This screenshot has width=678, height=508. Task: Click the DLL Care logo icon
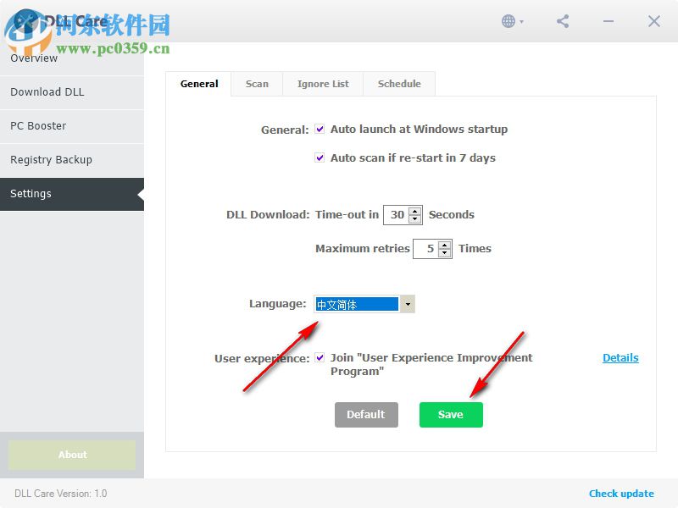point(20,21)
